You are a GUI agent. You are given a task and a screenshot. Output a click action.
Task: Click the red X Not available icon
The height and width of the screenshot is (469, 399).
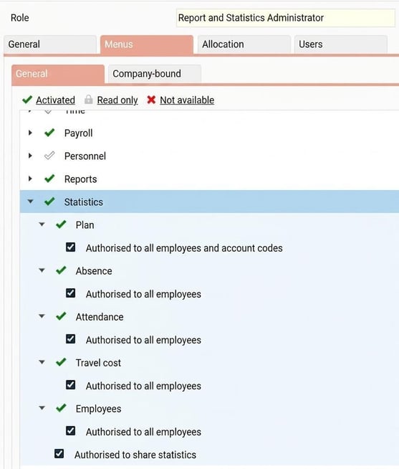point(151,100)
